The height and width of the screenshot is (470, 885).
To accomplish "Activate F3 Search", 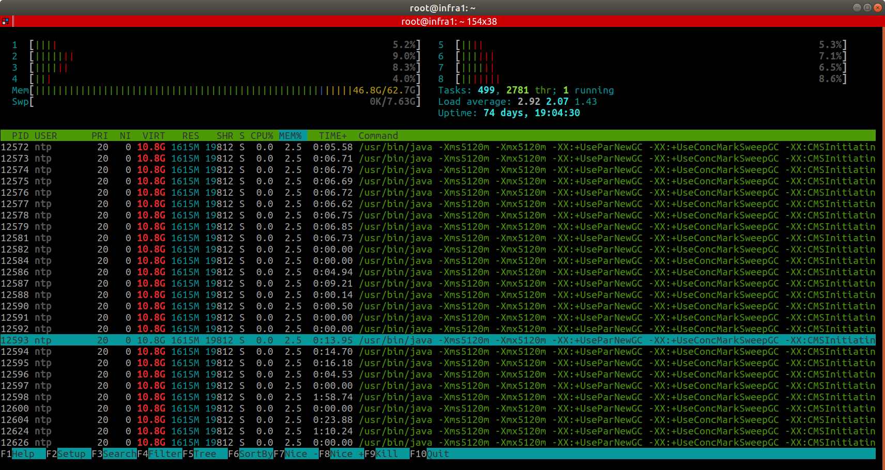I will point(114,454).
